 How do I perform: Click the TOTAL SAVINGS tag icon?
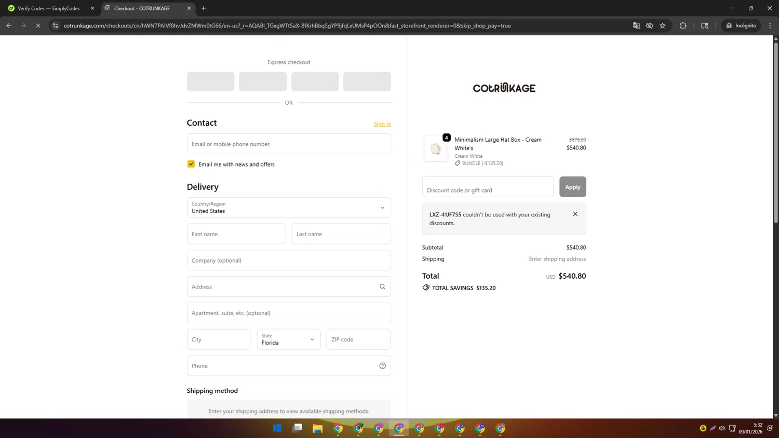pyautogui.click(x=426, y=288)
